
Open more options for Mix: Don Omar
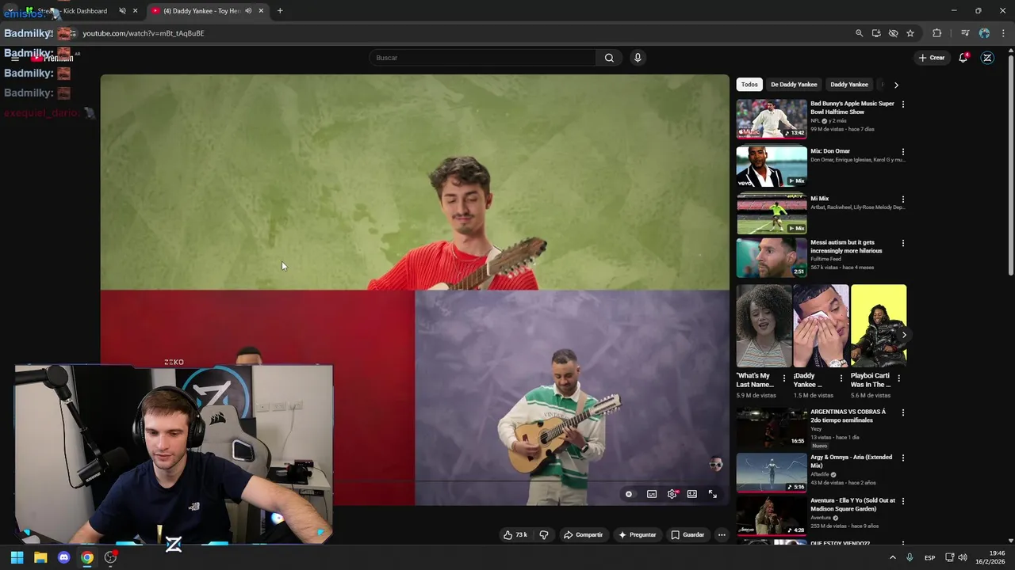[x=902, y=152]
